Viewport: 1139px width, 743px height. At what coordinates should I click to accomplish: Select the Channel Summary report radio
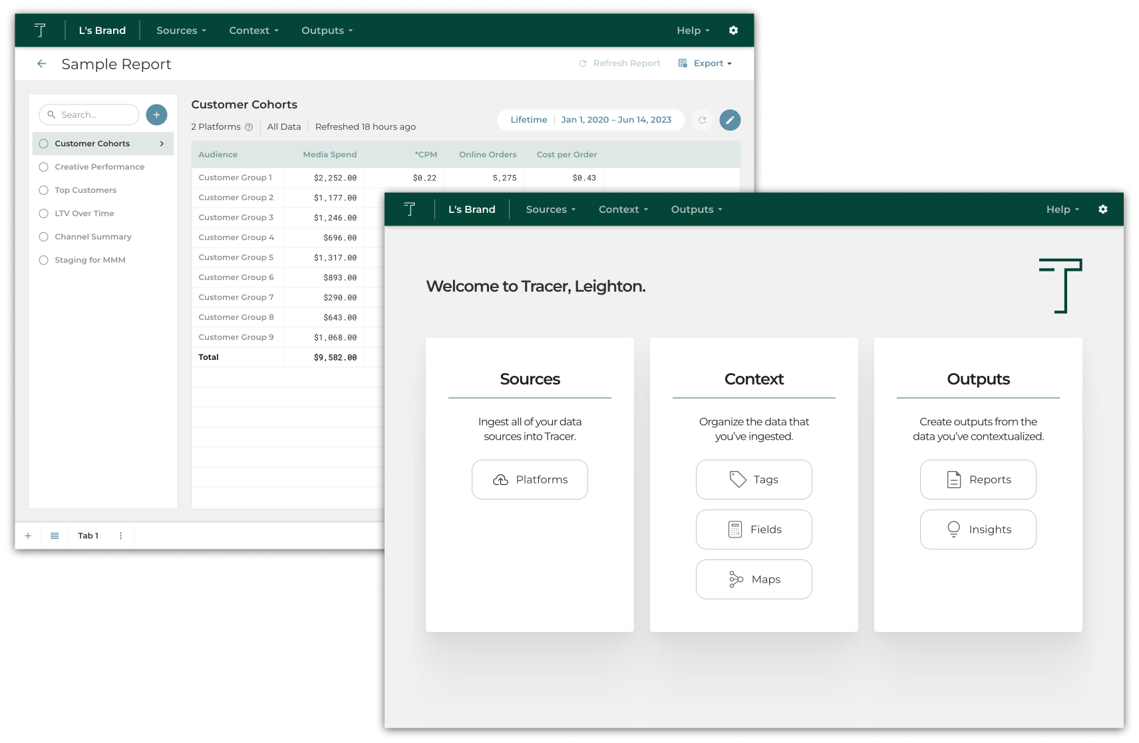[44, 237]
